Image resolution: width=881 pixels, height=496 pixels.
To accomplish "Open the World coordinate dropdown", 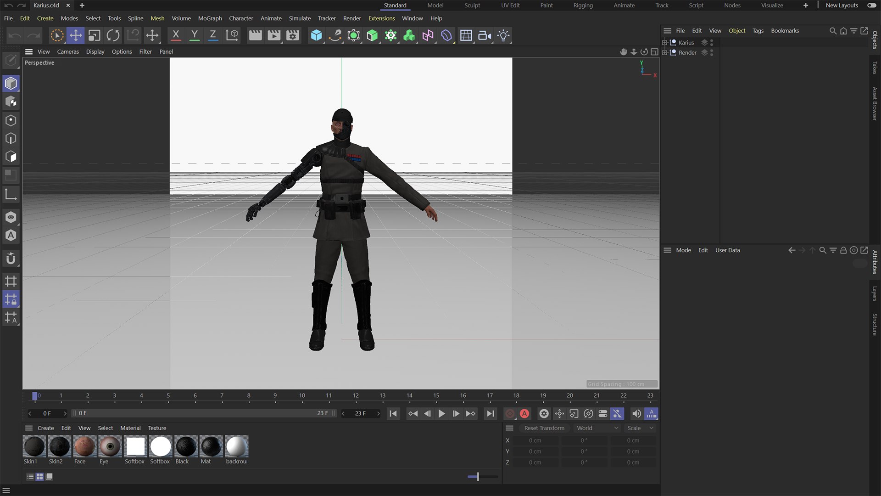I will click(x=597, y=428).
